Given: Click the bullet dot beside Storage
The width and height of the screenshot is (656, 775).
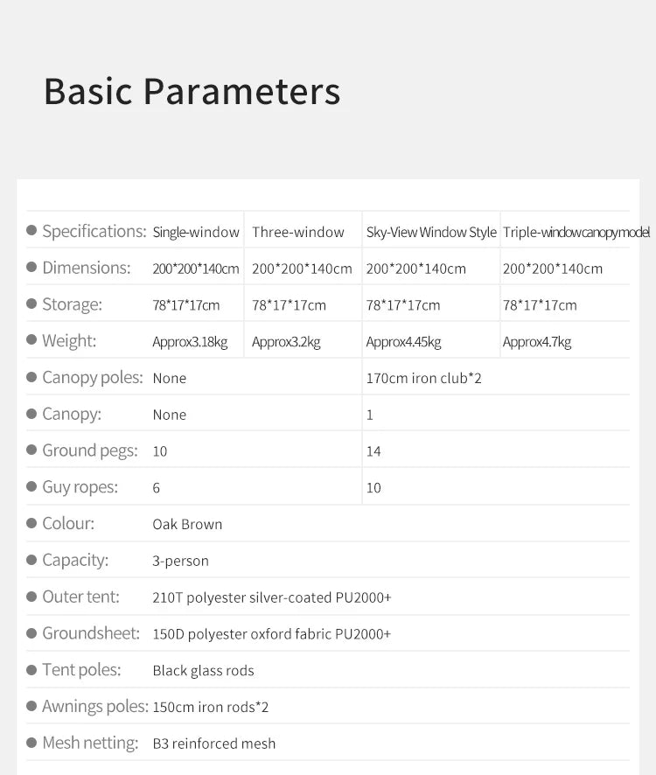Looking at the screenshot, I should click(31, 304).
